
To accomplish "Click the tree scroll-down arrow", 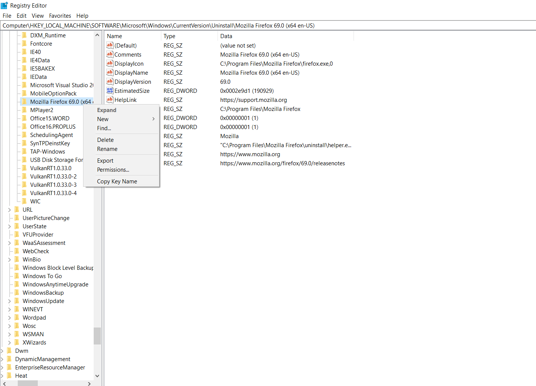I will point(97,376).
